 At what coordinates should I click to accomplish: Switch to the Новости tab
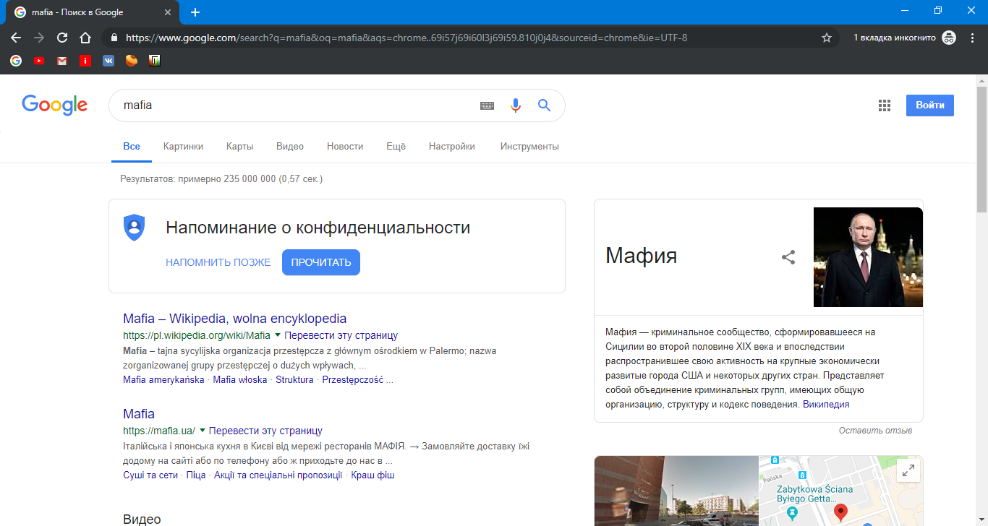coord(345,146)
